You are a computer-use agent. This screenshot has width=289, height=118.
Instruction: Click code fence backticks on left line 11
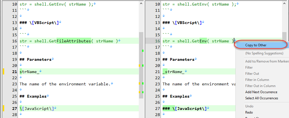23,9
